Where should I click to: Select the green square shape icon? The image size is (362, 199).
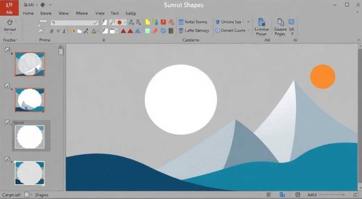147,31
